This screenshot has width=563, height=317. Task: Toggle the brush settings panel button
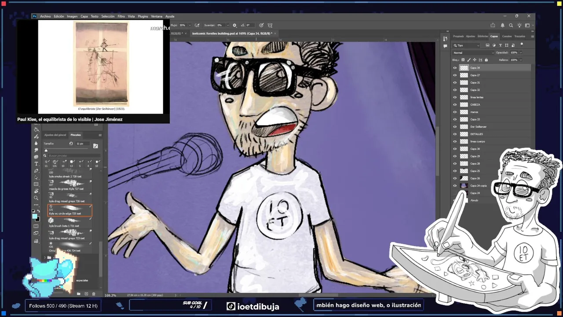pyautogui.click(x=95, y=146)
